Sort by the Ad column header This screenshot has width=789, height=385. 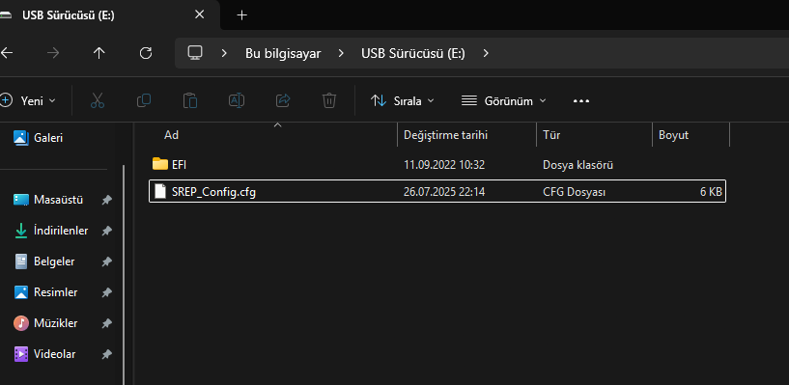tap(171, 135)
